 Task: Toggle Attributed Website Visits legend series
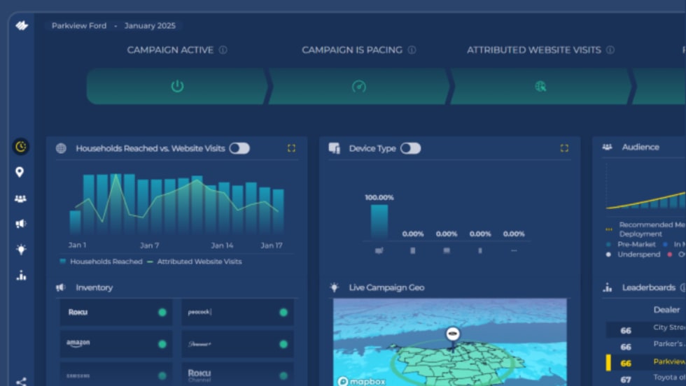195,262
